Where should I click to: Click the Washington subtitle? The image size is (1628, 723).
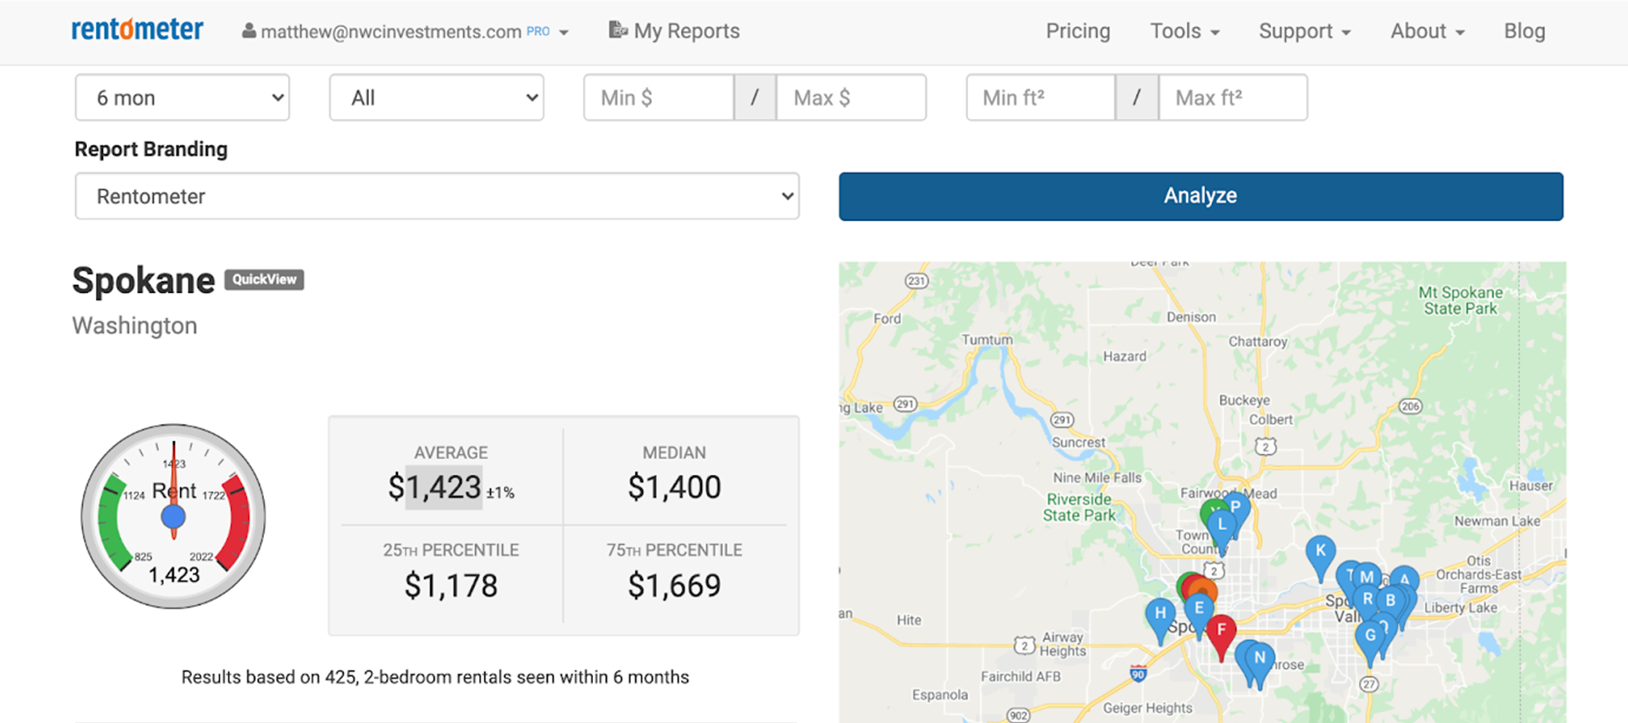point(135,326)
